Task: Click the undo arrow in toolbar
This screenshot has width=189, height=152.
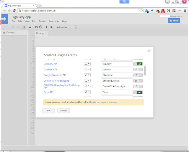Action: [x=13, y=27]
